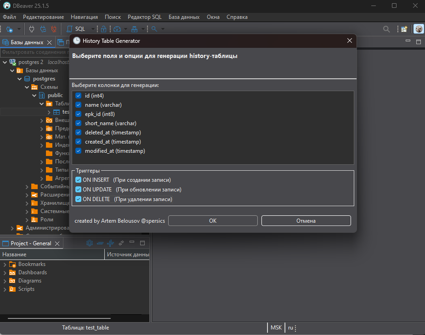The height and width of the screenshot is (335, 425).
Task: Click the link with editor arrows icon
Action: pos(121,243)
